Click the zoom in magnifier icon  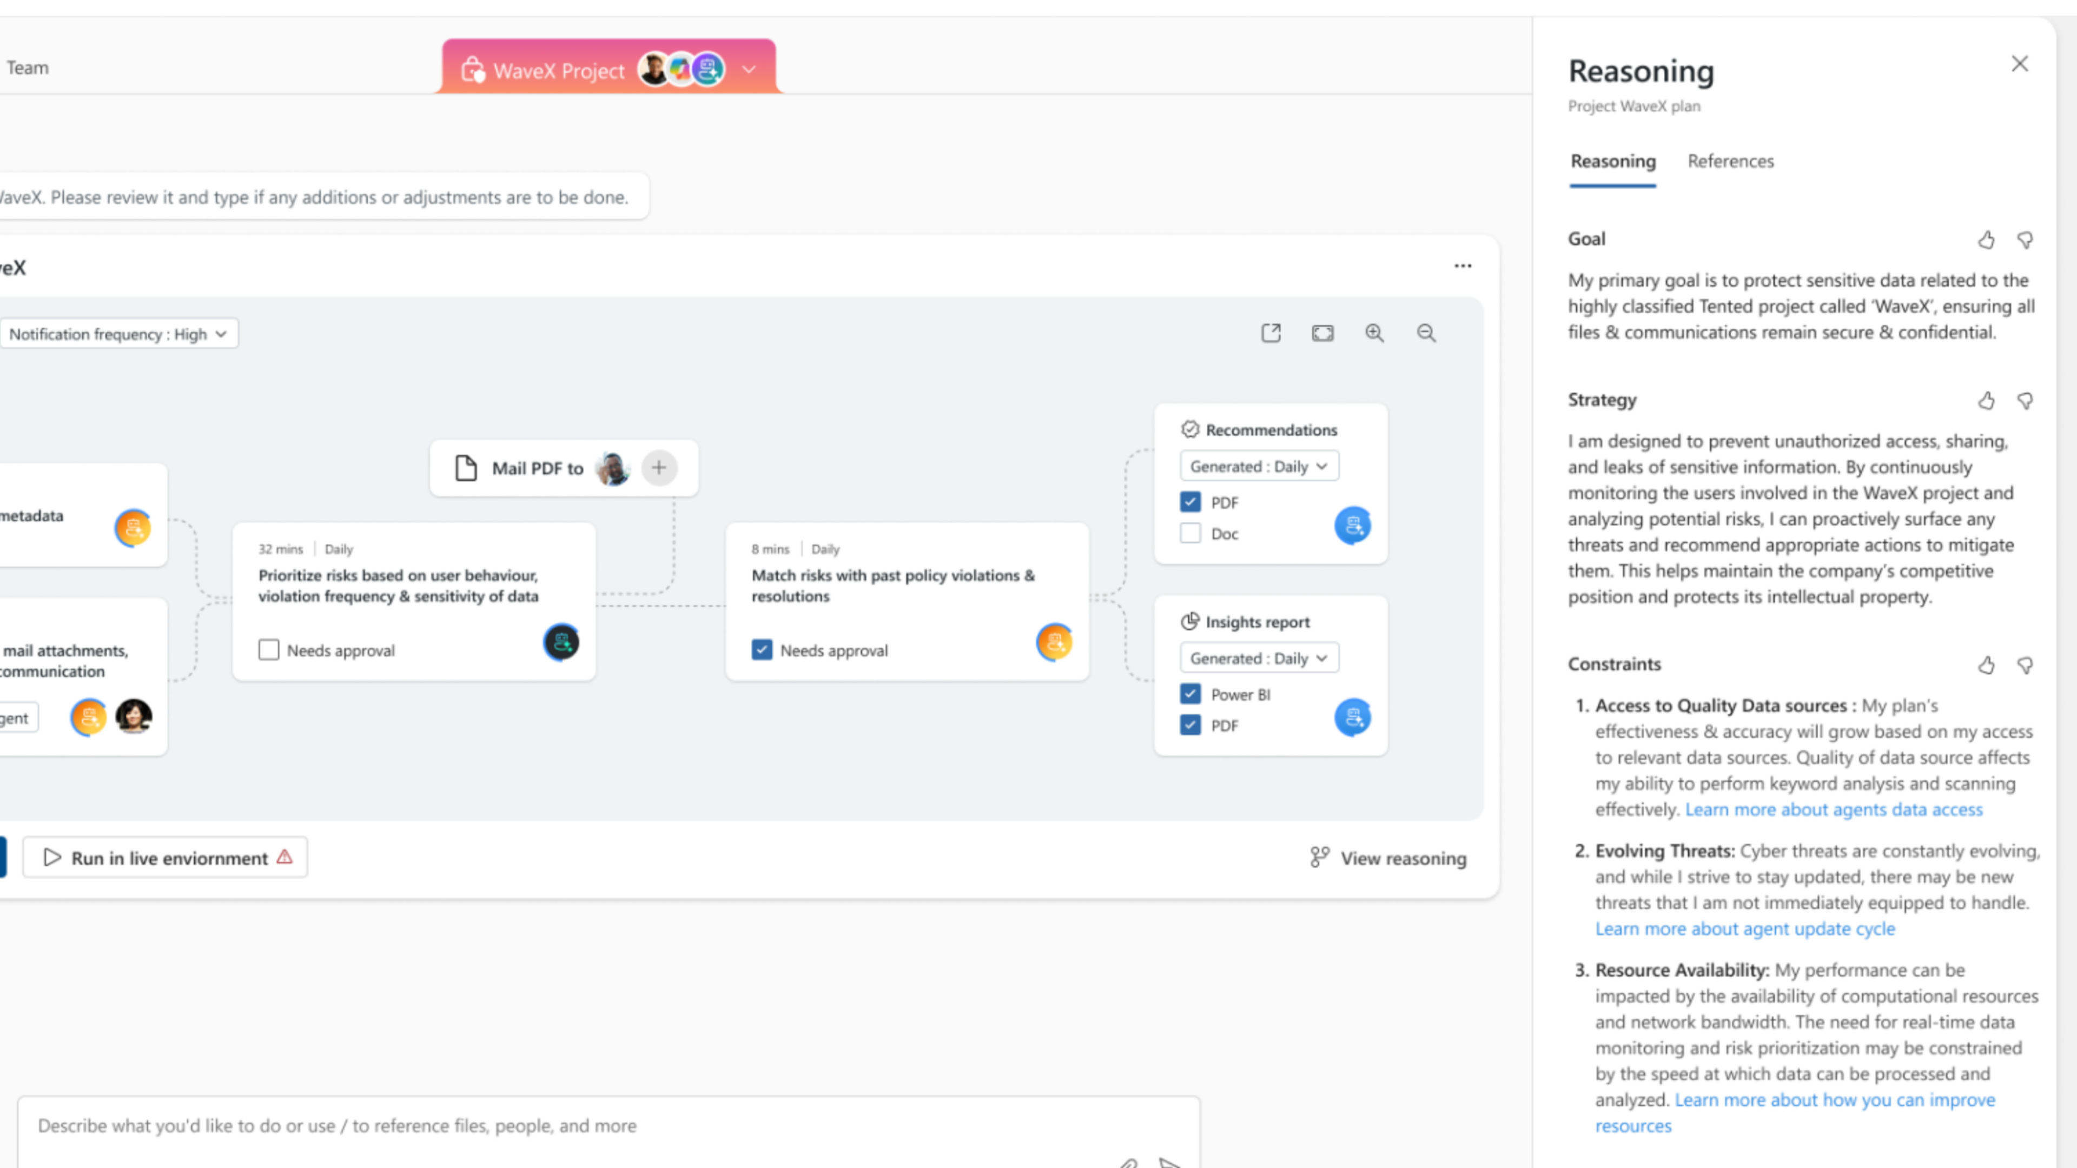click(x=1374, y=333)
